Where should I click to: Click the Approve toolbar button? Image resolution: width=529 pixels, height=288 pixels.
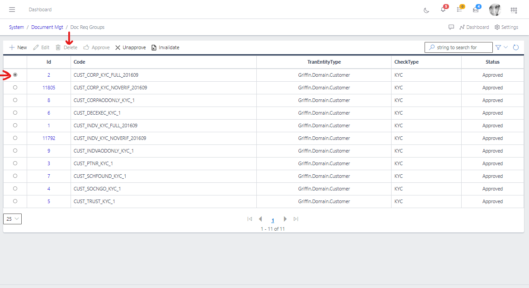pos(96,47)
